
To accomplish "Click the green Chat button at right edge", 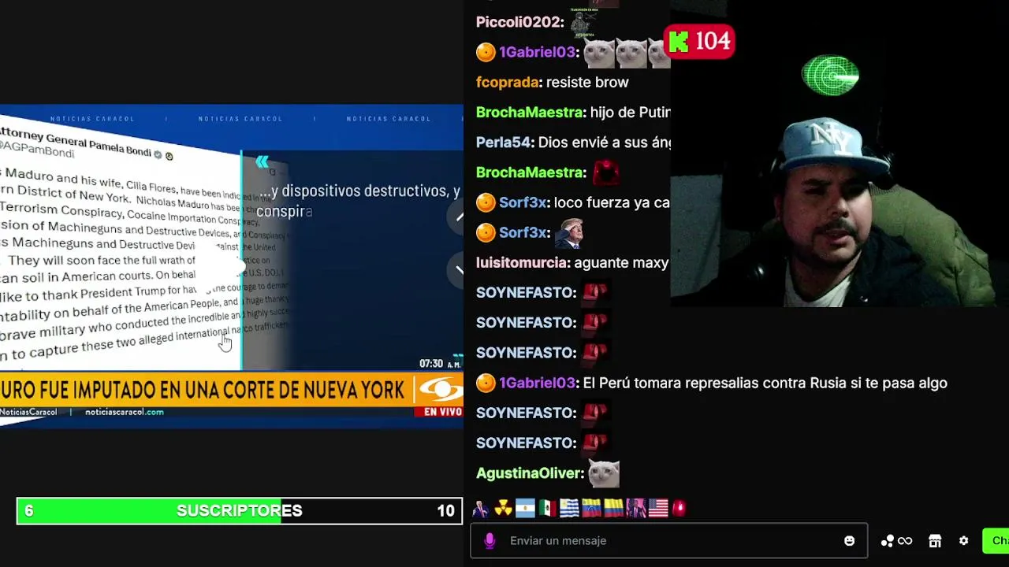I will (x=996, y=541).
